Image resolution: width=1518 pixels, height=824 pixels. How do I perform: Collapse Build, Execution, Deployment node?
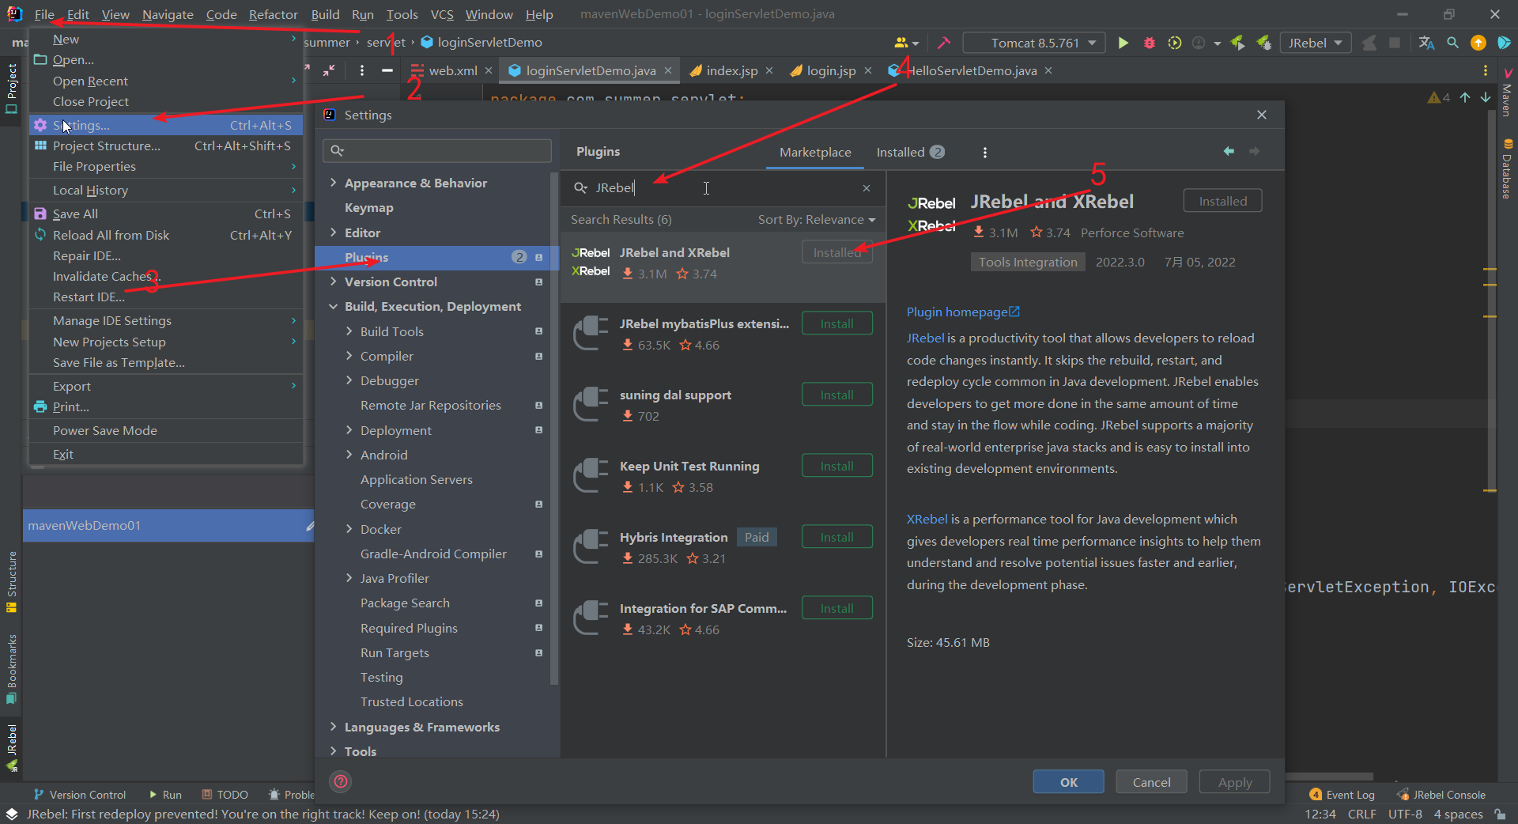[333, 306]
